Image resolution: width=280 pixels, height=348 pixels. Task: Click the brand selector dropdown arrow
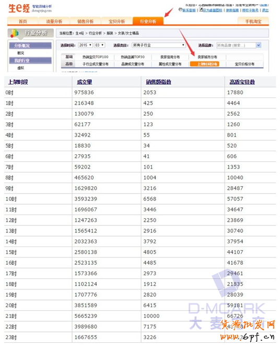coord(259,46)
